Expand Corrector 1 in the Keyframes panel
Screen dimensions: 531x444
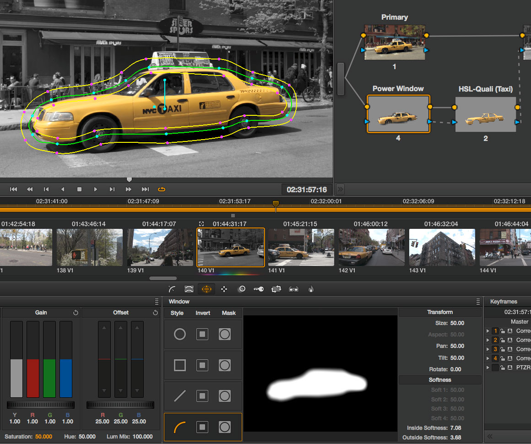pos(488,330)
